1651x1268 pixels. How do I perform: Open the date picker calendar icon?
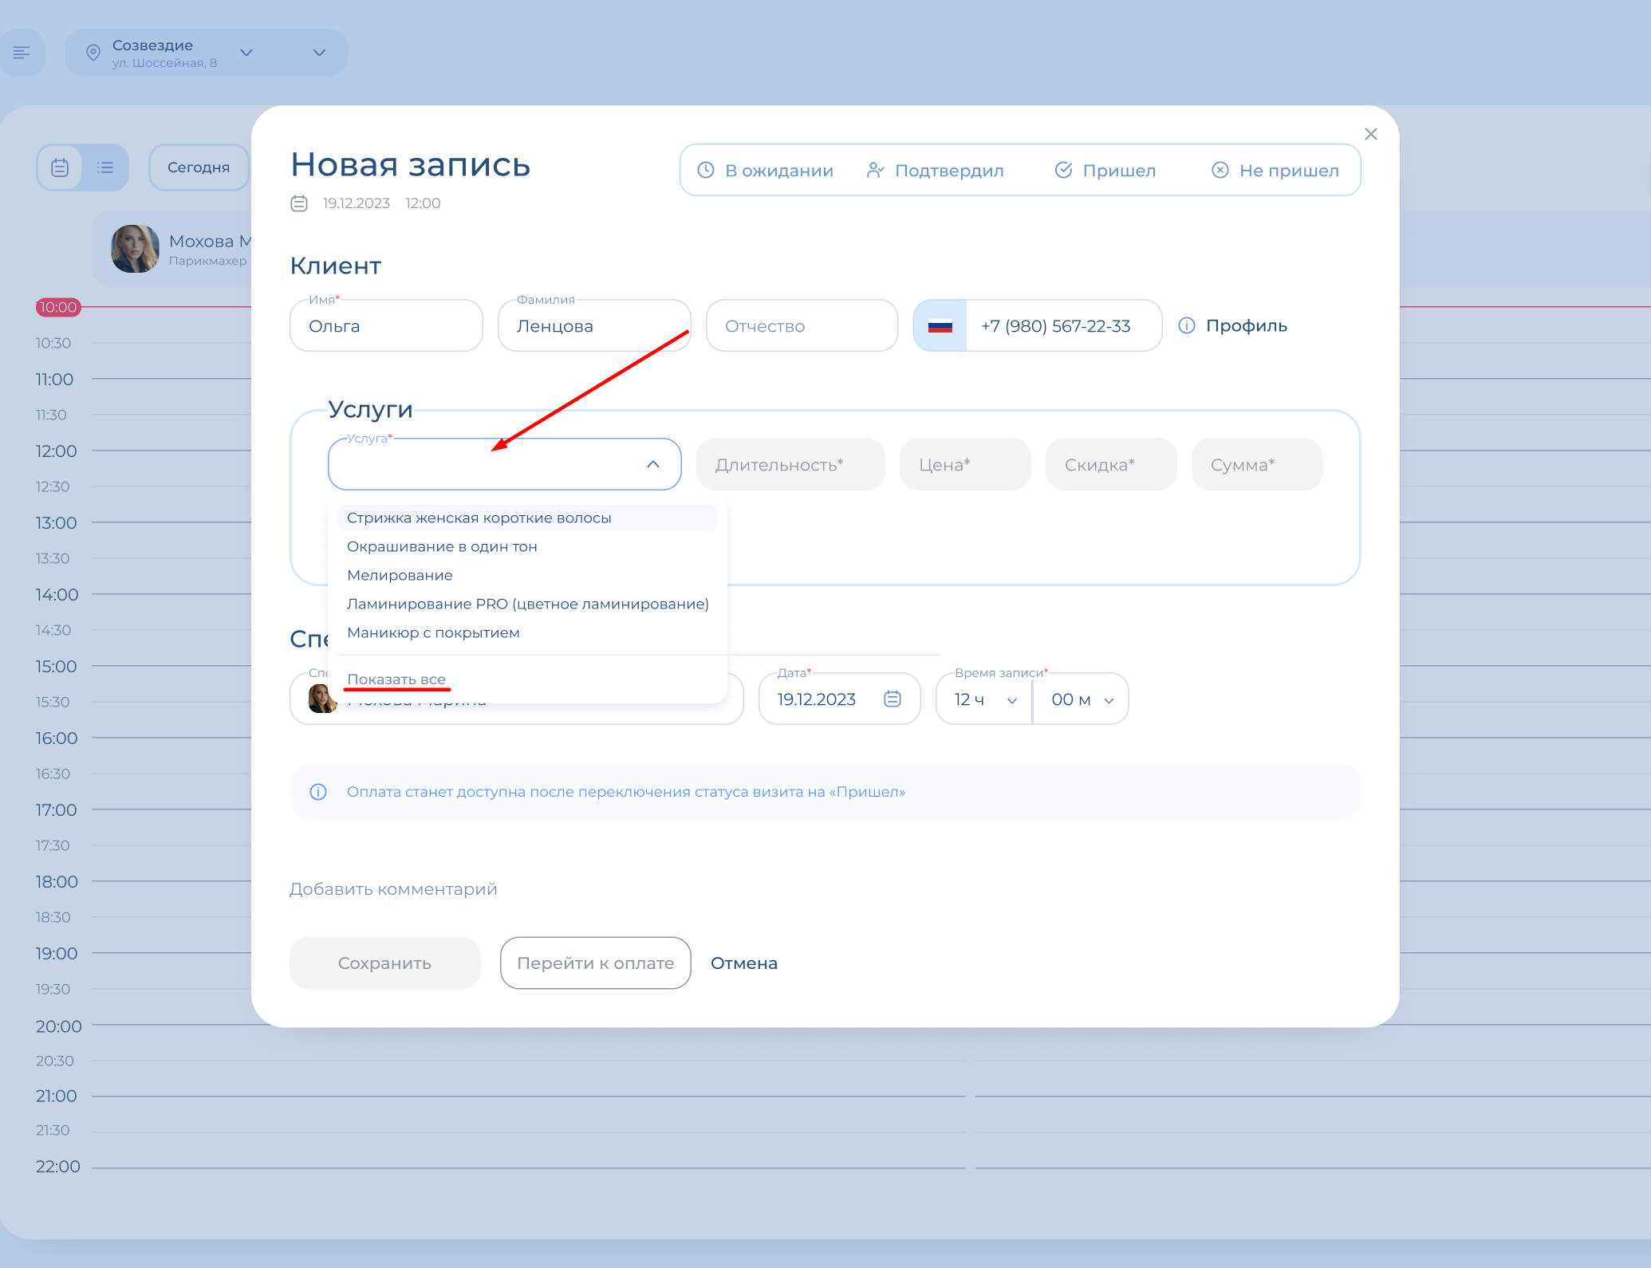892,699
